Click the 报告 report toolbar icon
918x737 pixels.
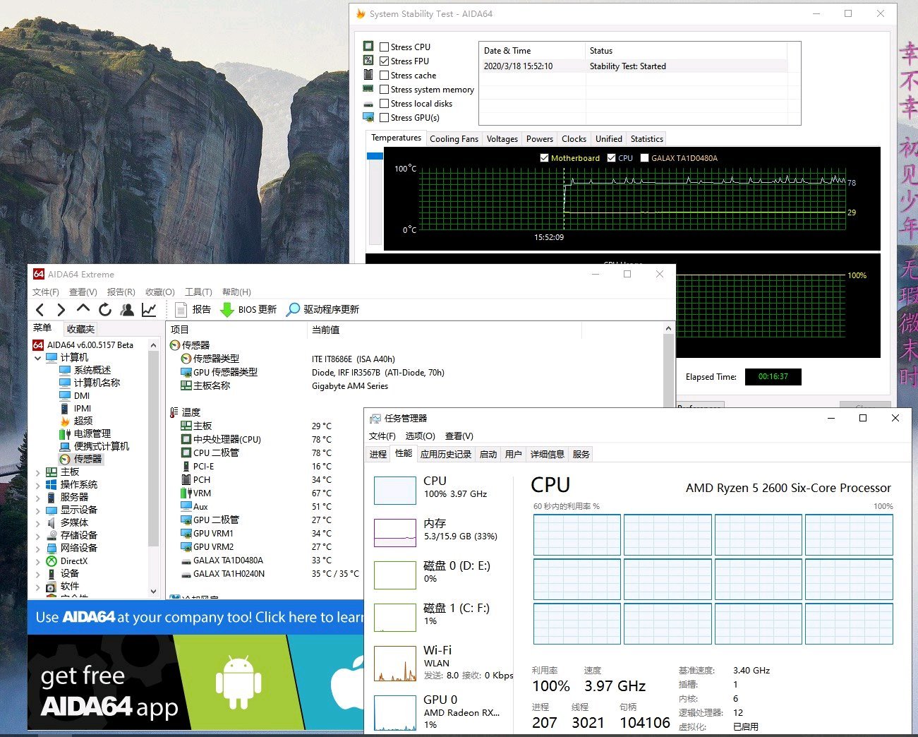pos(181,309)
